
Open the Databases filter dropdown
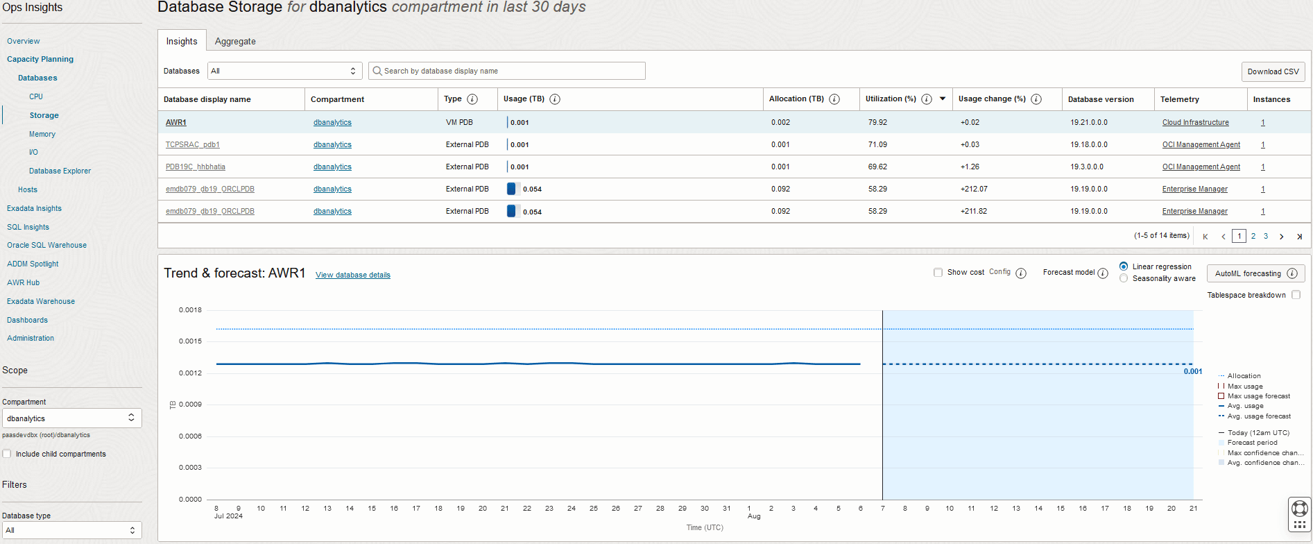tap(284, 71)
